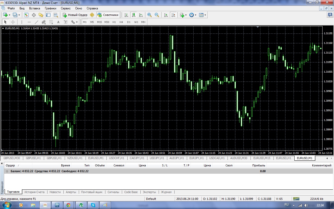Toggle the Советники auto-trading button
The image size is (334, 209).
pos(108,15)
